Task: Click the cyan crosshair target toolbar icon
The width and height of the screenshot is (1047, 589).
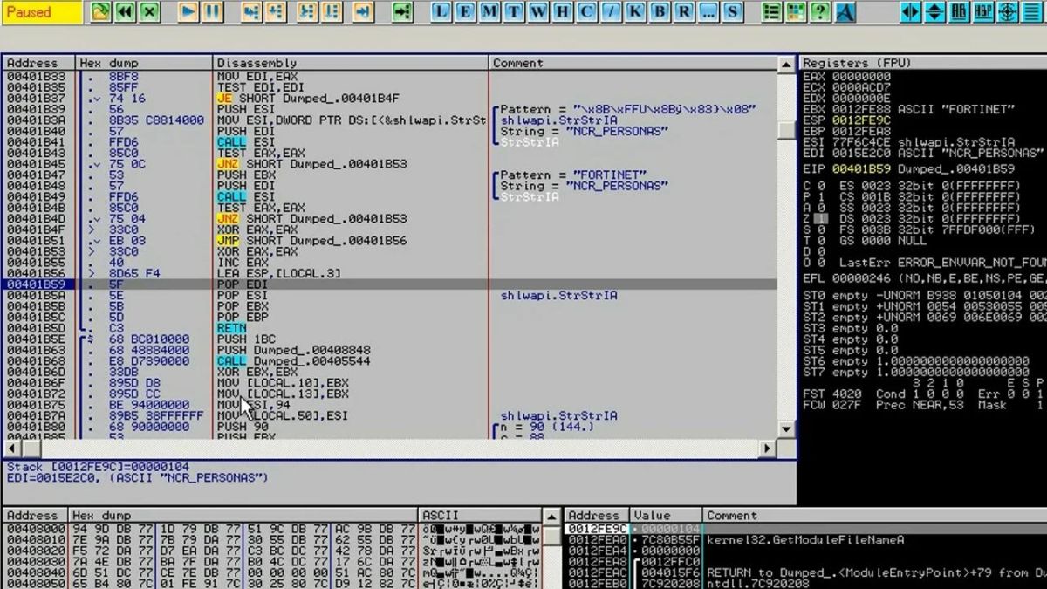Action: click(1009, 12)
